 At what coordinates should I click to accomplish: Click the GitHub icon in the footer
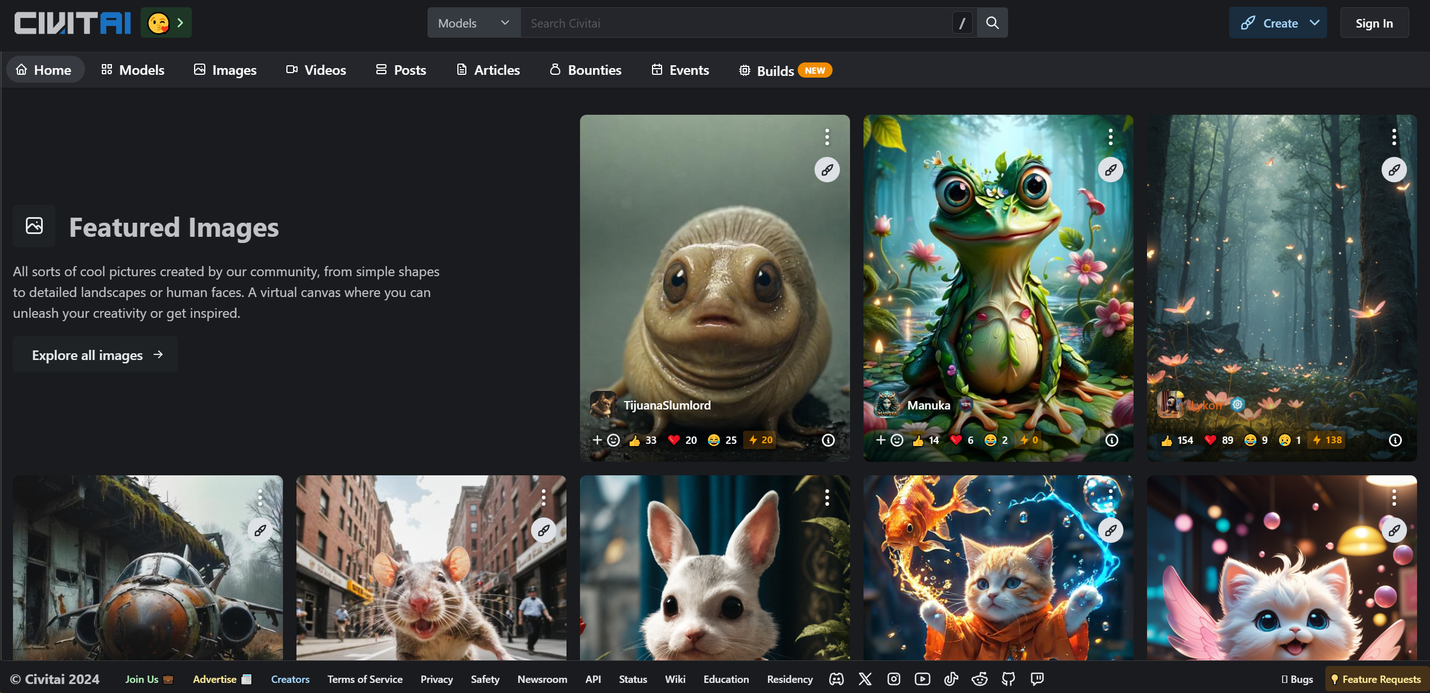(1008, 679)
